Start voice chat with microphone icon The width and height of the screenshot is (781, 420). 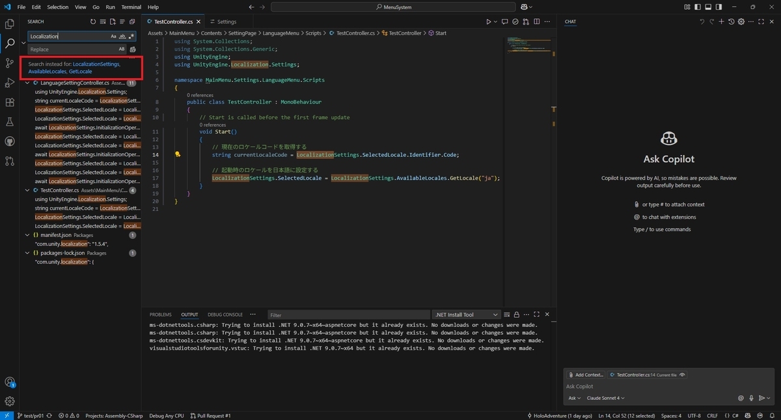pyautogui.click(x=751, y=398)
